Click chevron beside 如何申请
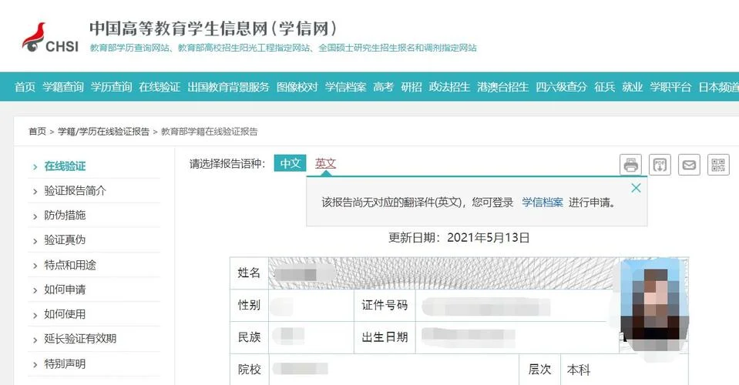 point(35,290)
